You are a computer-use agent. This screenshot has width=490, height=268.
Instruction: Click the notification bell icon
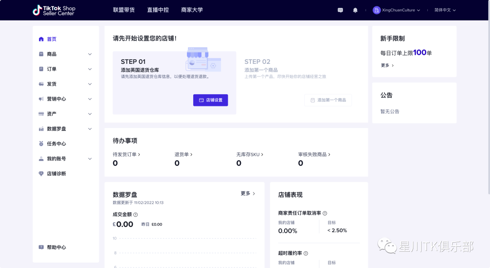(x=355, y=10)
